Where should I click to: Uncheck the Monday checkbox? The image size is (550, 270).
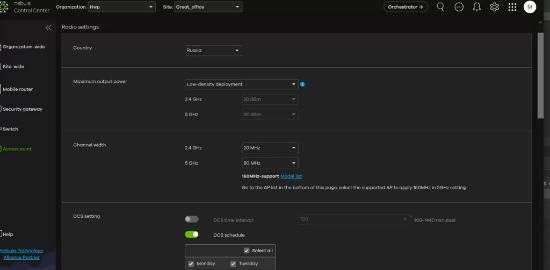coord(191,264)
